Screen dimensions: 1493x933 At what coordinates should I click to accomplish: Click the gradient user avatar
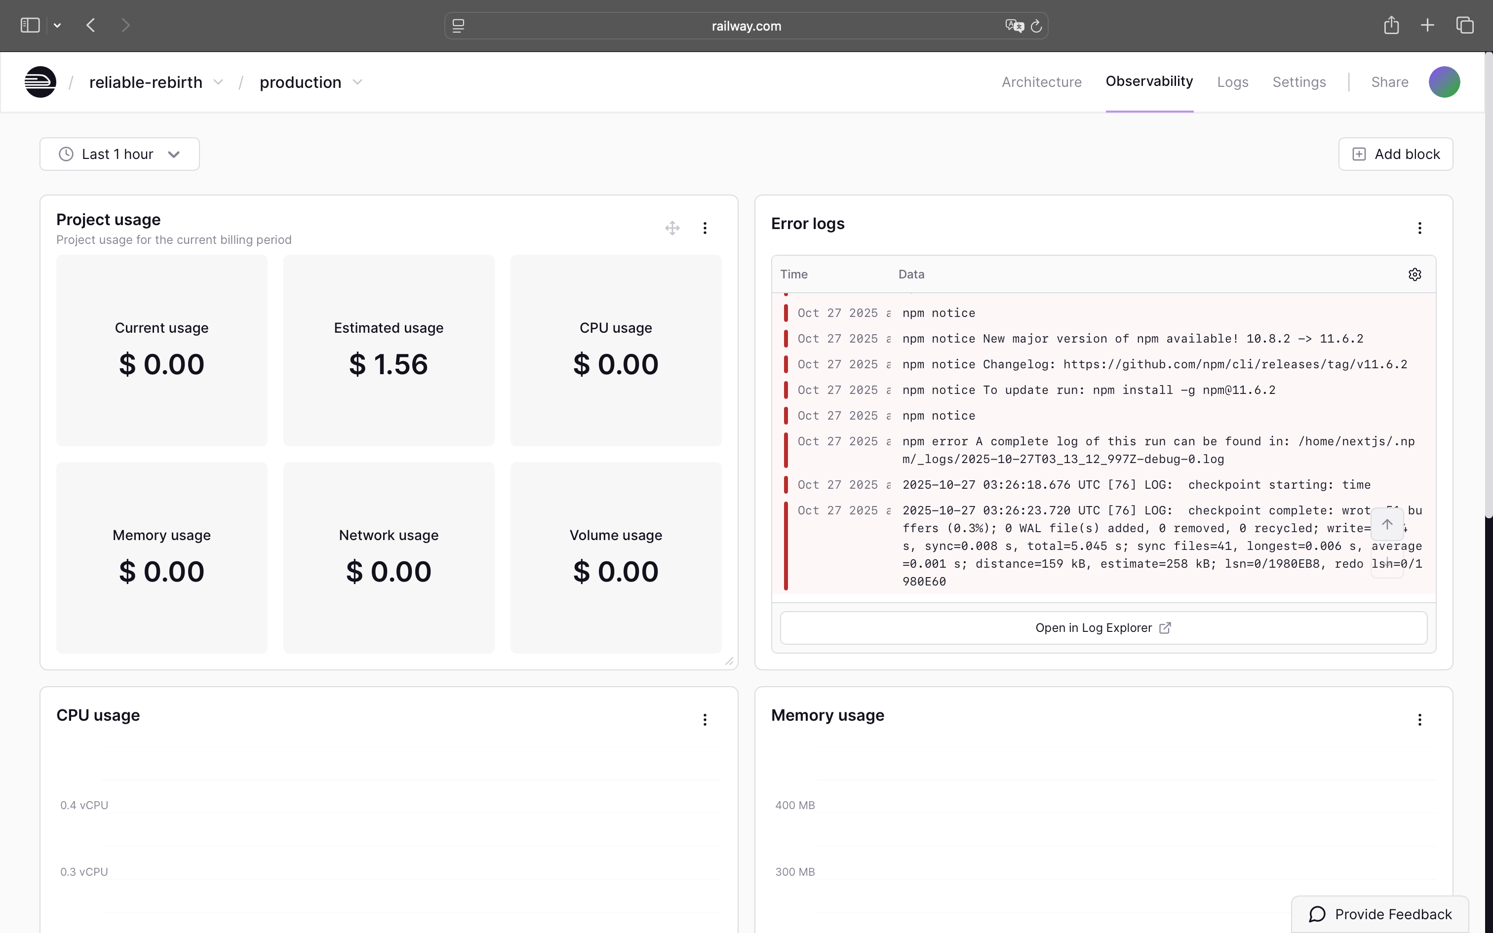(x=1444, y=82)
